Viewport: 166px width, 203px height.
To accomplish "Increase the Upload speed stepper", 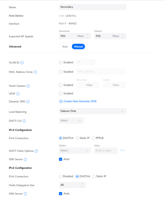I will tap(123, 35).
